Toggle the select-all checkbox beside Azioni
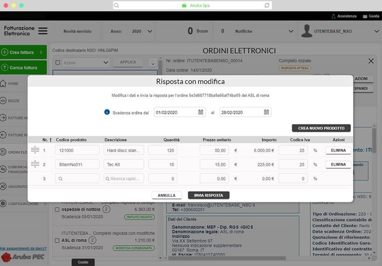This screenshot has height=266, width=382. tap(58, 63)
